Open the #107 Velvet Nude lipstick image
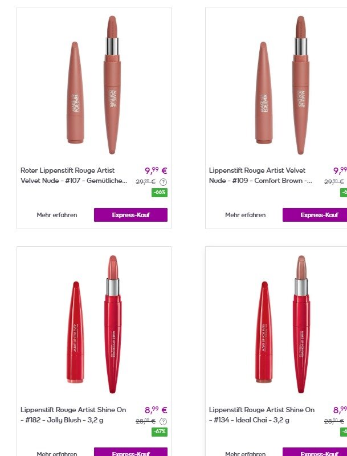Image resolution: width=347 pixels, height=456 pixels. point(94,85)
